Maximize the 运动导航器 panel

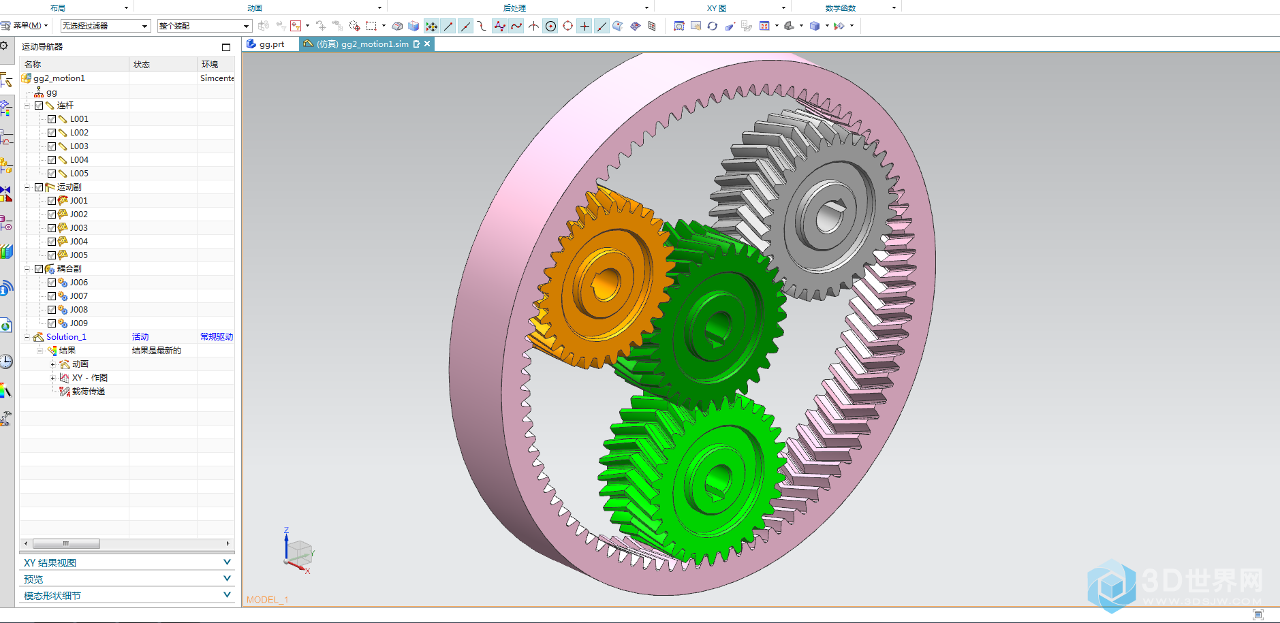tap(226, 47)
